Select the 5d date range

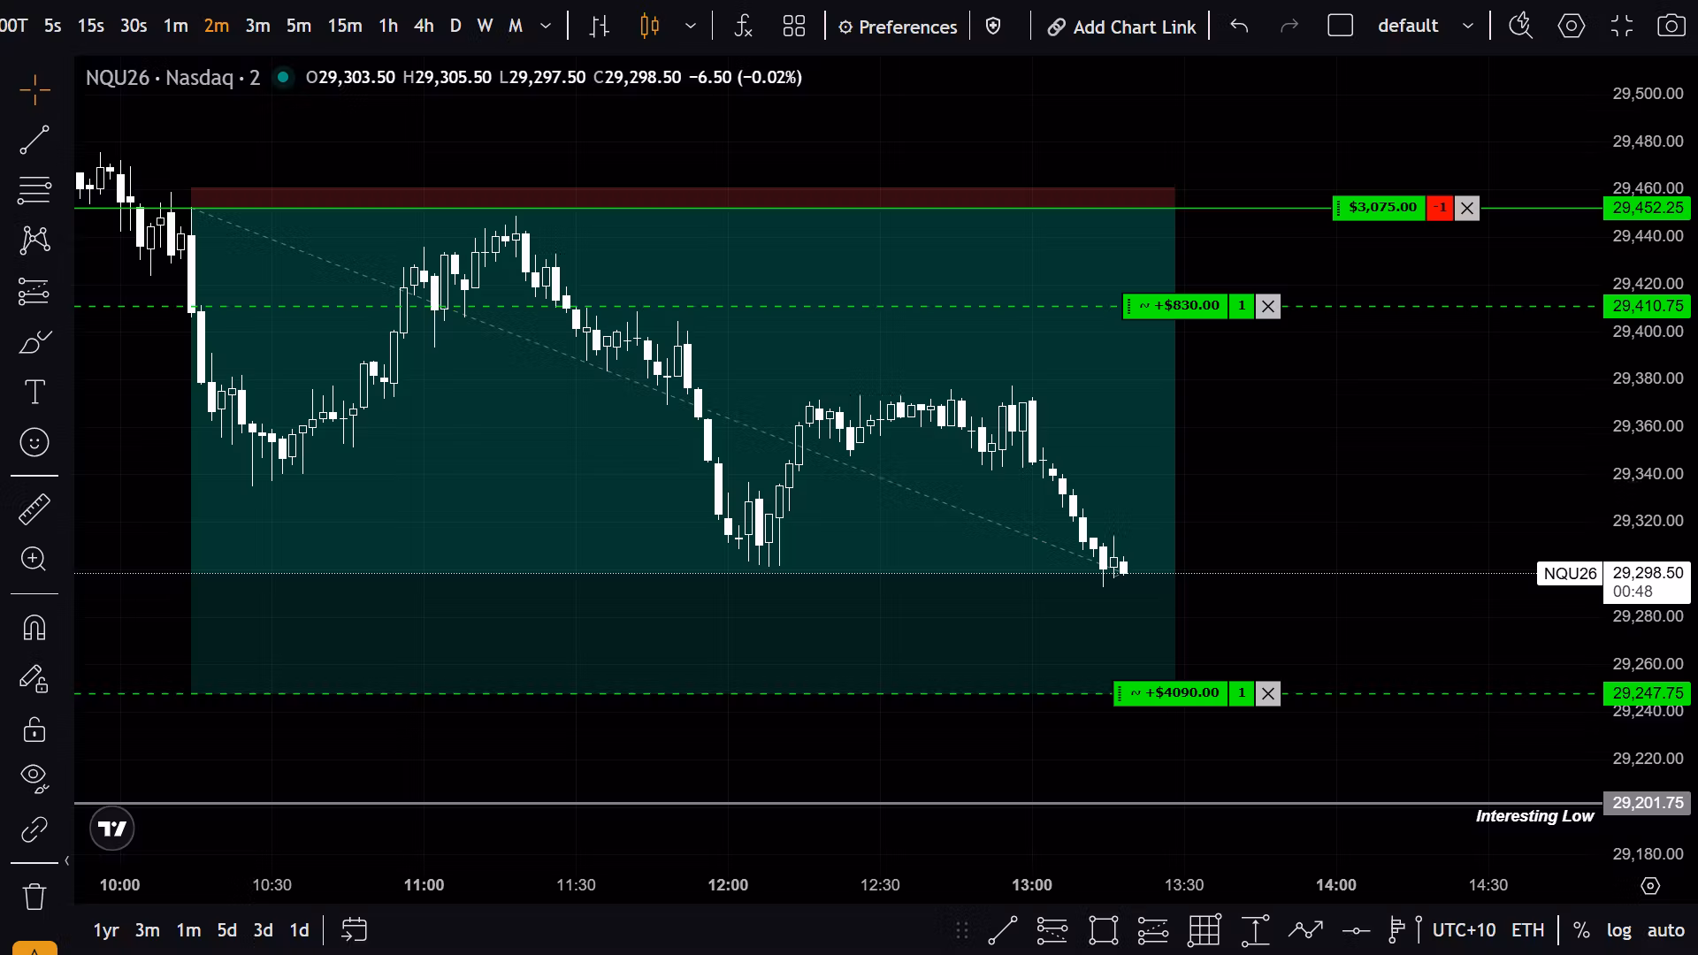227,930
